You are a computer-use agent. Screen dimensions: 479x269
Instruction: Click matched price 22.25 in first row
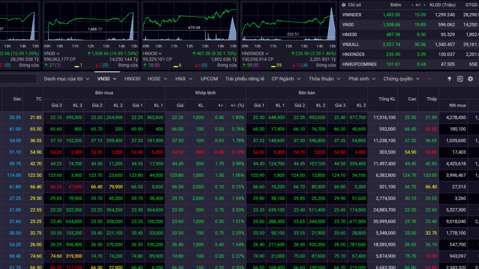point(178,118)
